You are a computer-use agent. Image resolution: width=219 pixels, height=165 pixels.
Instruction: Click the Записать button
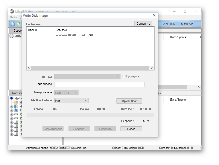tap(79, 129)
